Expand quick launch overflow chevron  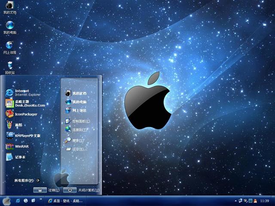[41, 199]
